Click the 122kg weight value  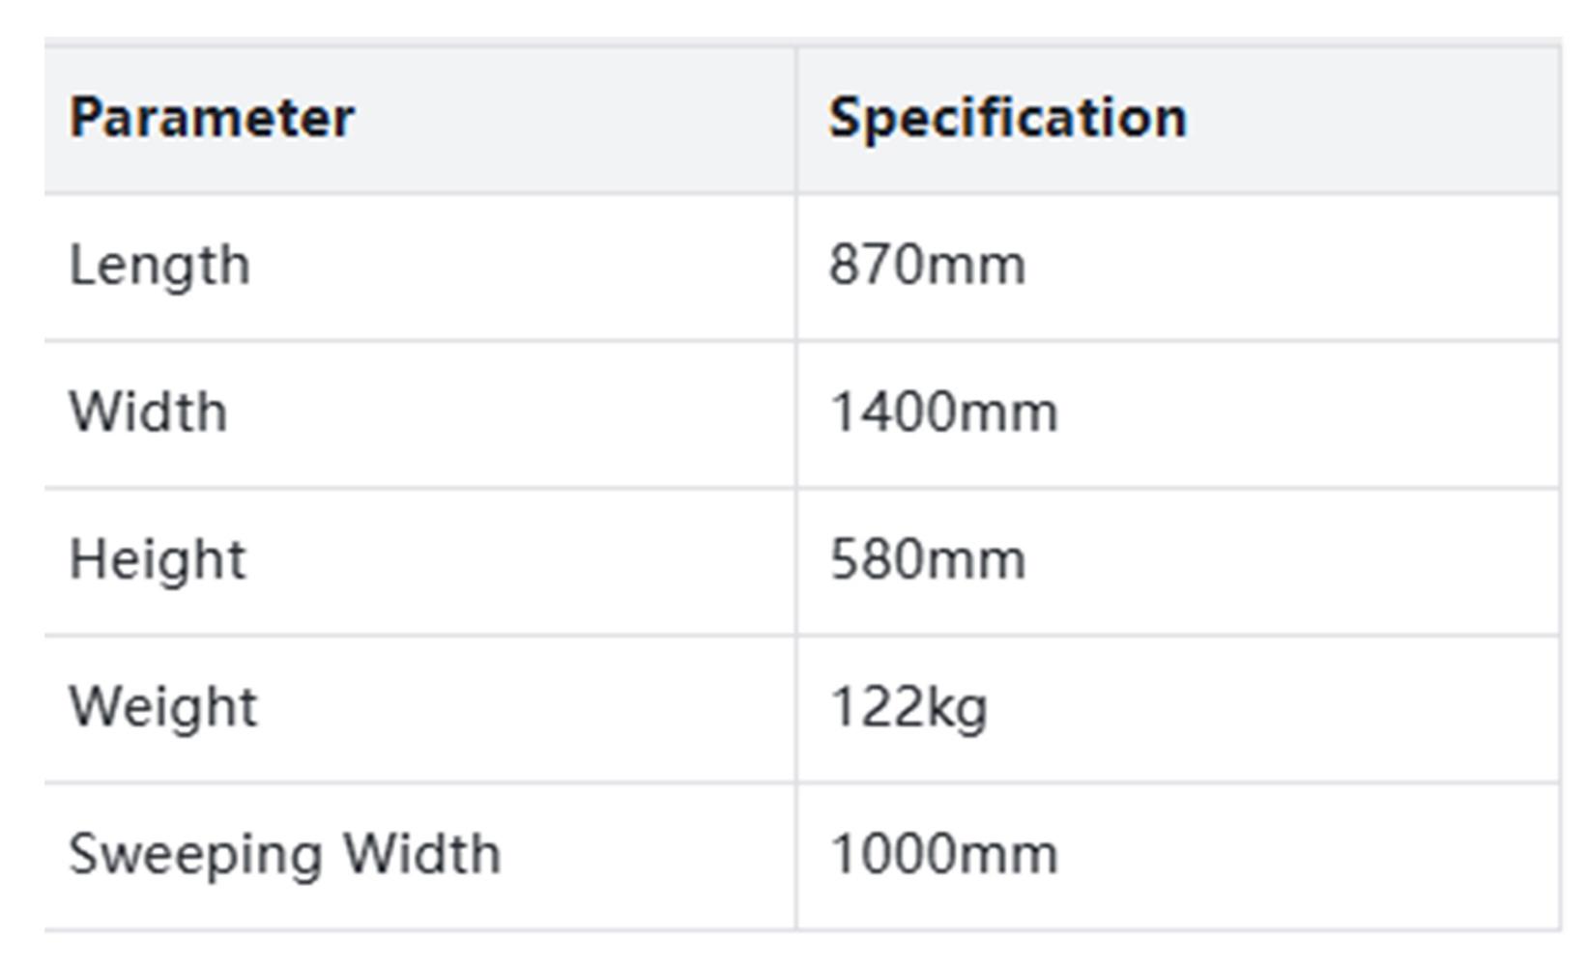point(908,707)
